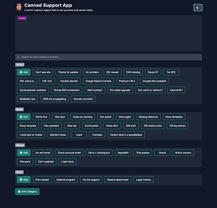Choose the DNS not propagating reply

click(54, 99)
